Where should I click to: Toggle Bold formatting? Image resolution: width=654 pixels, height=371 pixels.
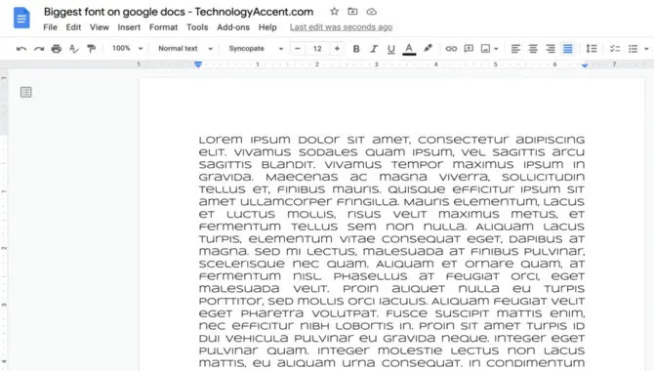click(x=356, y=49)
